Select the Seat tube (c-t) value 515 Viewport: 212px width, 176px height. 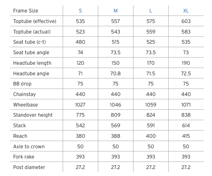(x=116, y=42)
